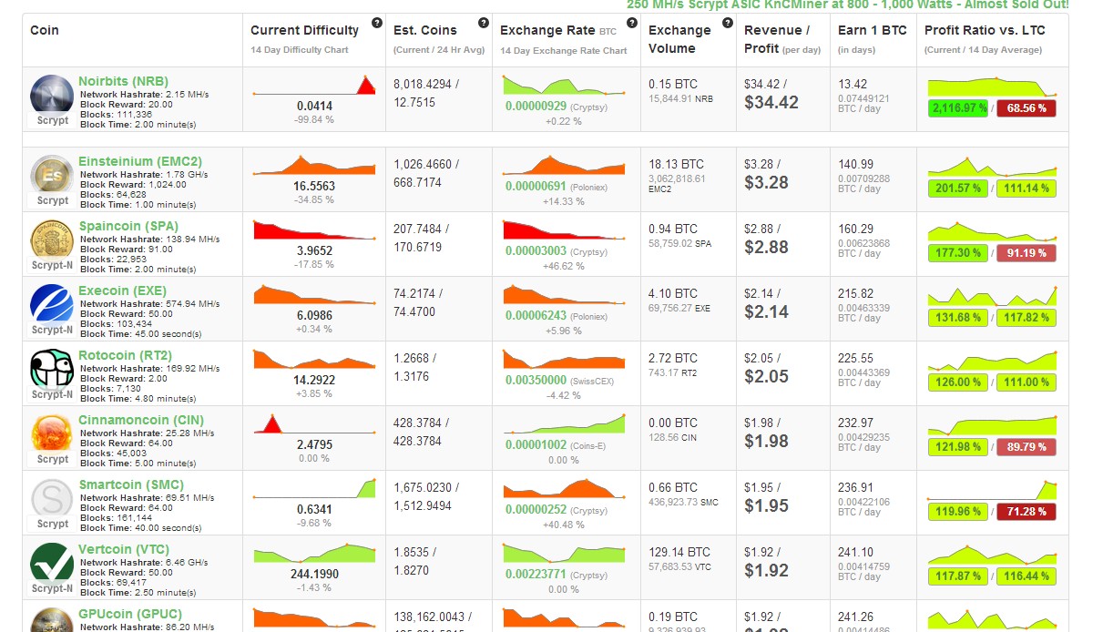Viewport: 1103px width, 632px height.
Task: Click the 89.79 % profit badge
Action: coord(1026,447)
